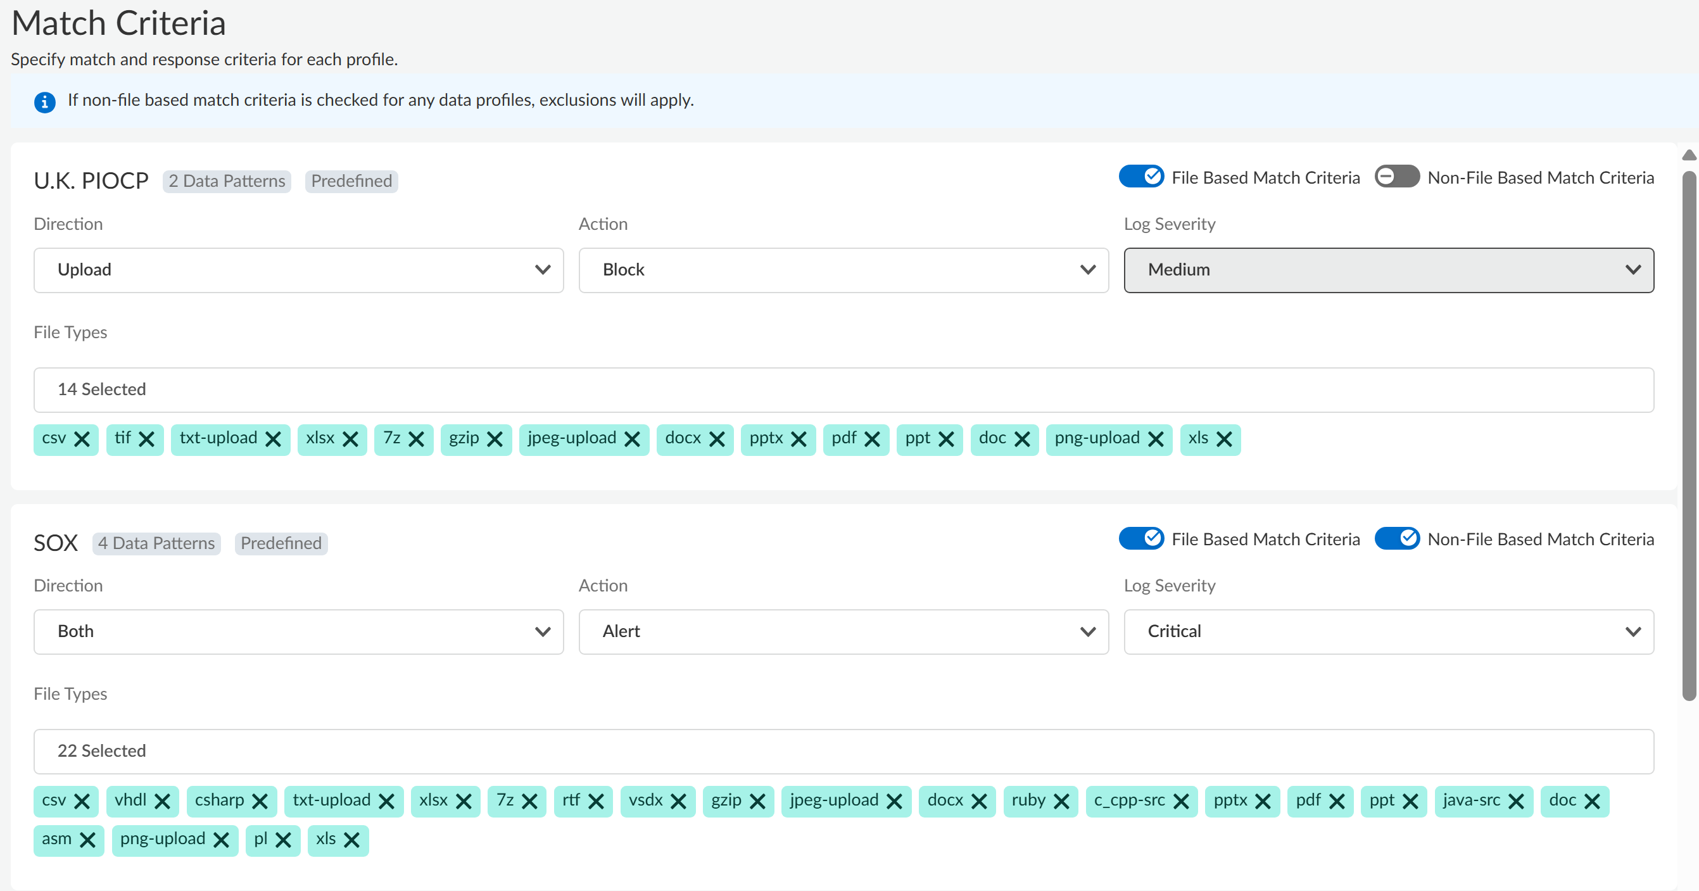Screen dimensions: 1699x891
Task: Click the blue info icon in banner
Action: (x=44, y=102)
